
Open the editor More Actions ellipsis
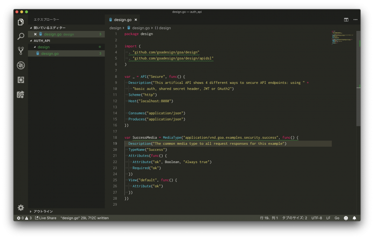pos(355,20)
